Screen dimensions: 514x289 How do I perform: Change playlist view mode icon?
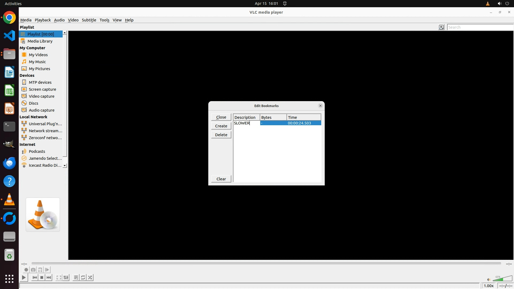pyautogui.click(x=441, y=27)
